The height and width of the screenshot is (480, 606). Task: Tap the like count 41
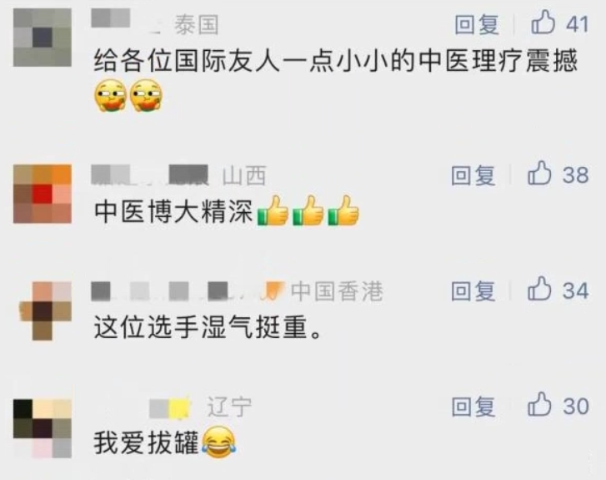577,24
